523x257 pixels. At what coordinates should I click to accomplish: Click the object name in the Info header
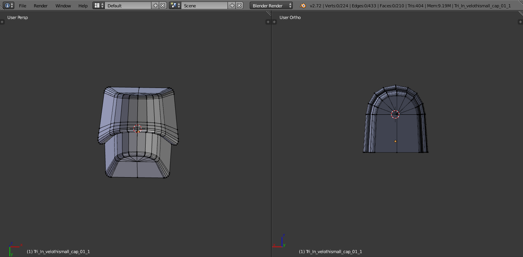(x=483, y=6)
